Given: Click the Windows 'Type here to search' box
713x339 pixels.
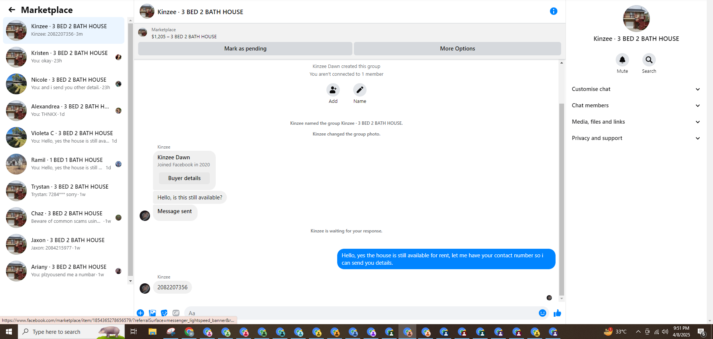Looking at the screenshot, I should tap(71, 332).
